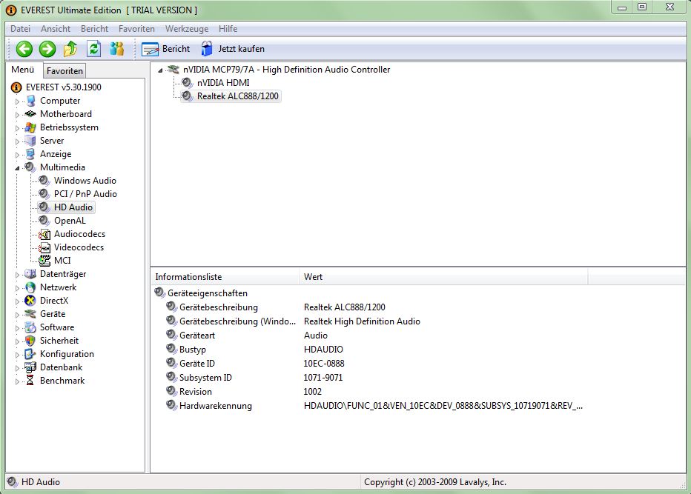Click the DirectX icon
This screenshot has width=691, height=494.
tap(30, 301)
